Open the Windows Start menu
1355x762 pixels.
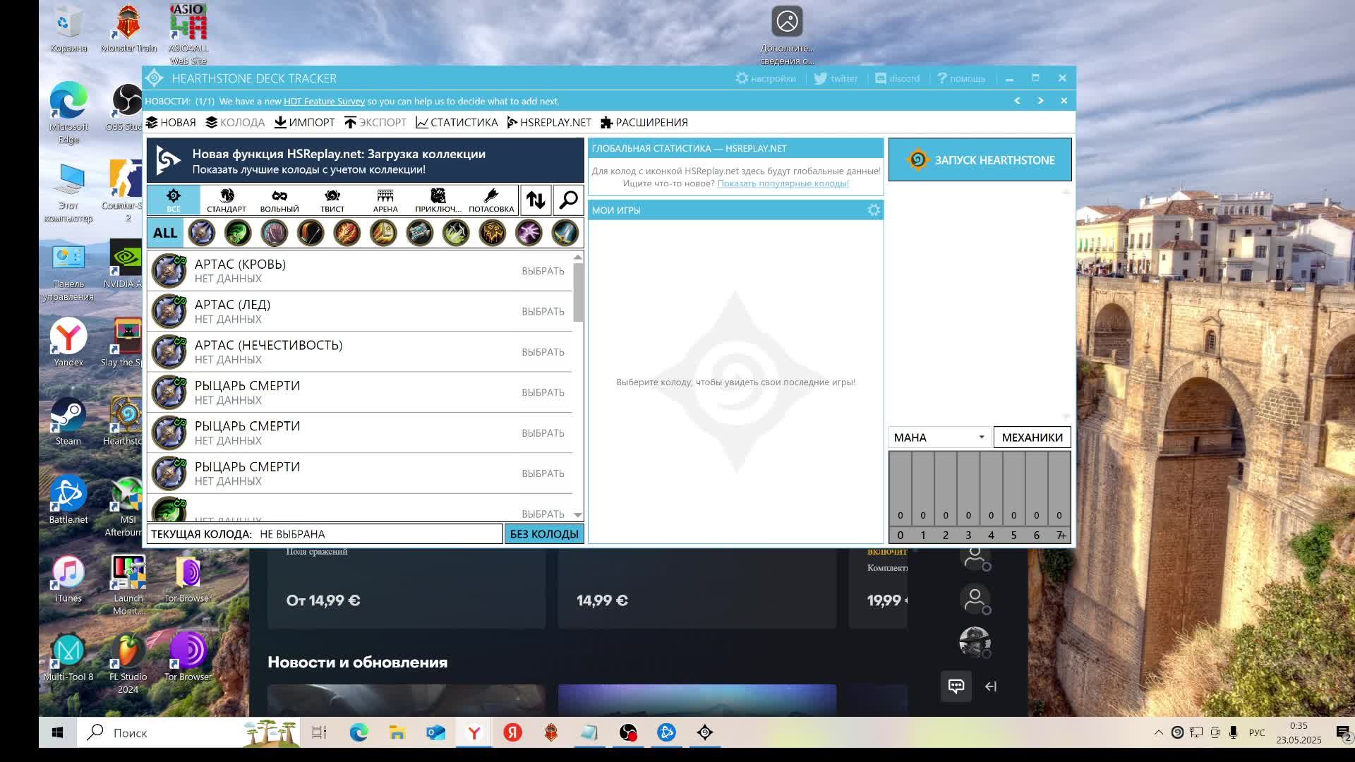point(58,732)
